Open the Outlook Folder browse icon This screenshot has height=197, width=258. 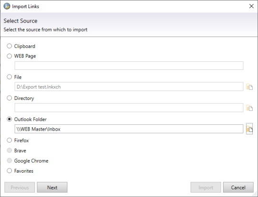(x=249, y=129)
